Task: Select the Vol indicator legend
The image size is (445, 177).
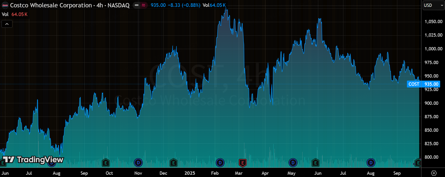Action: pyautogui.click(x=5, y=14)
